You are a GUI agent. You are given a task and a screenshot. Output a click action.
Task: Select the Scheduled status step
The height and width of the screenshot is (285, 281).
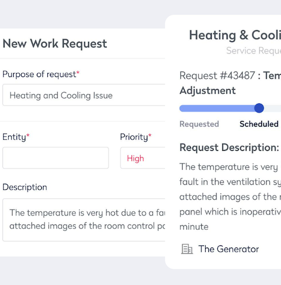[x=259, y=124]
